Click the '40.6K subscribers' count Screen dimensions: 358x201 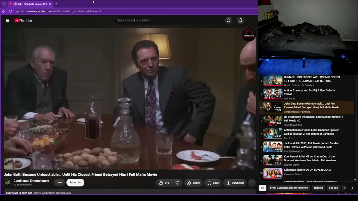pyautogui.click(x=23, y=185)
